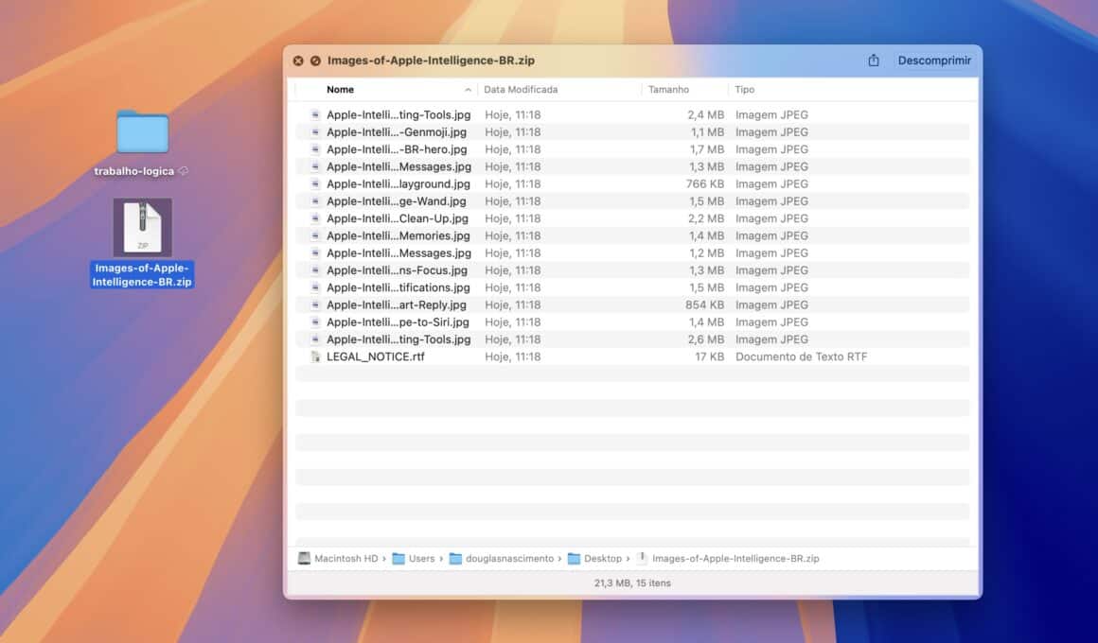Sort by Tipo column header
The image size is (1098, 643).
(744, 90)
